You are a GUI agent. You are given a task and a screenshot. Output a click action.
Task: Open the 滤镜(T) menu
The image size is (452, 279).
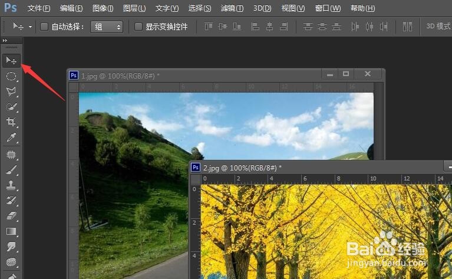pyautogui.click(x=232, y=8)
